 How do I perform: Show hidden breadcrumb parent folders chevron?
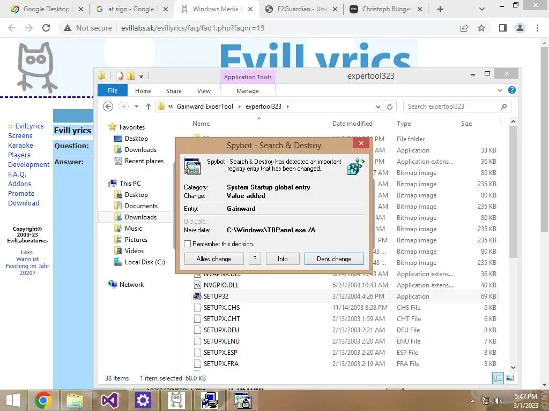pos(170,106)
